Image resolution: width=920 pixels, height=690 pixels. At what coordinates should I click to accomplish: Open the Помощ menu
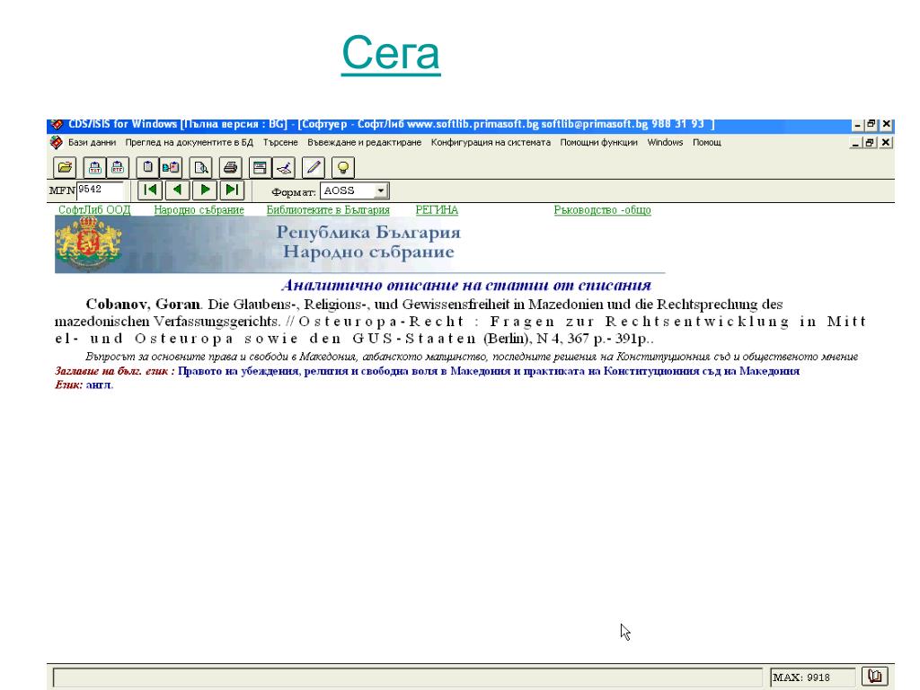[706, 143]
